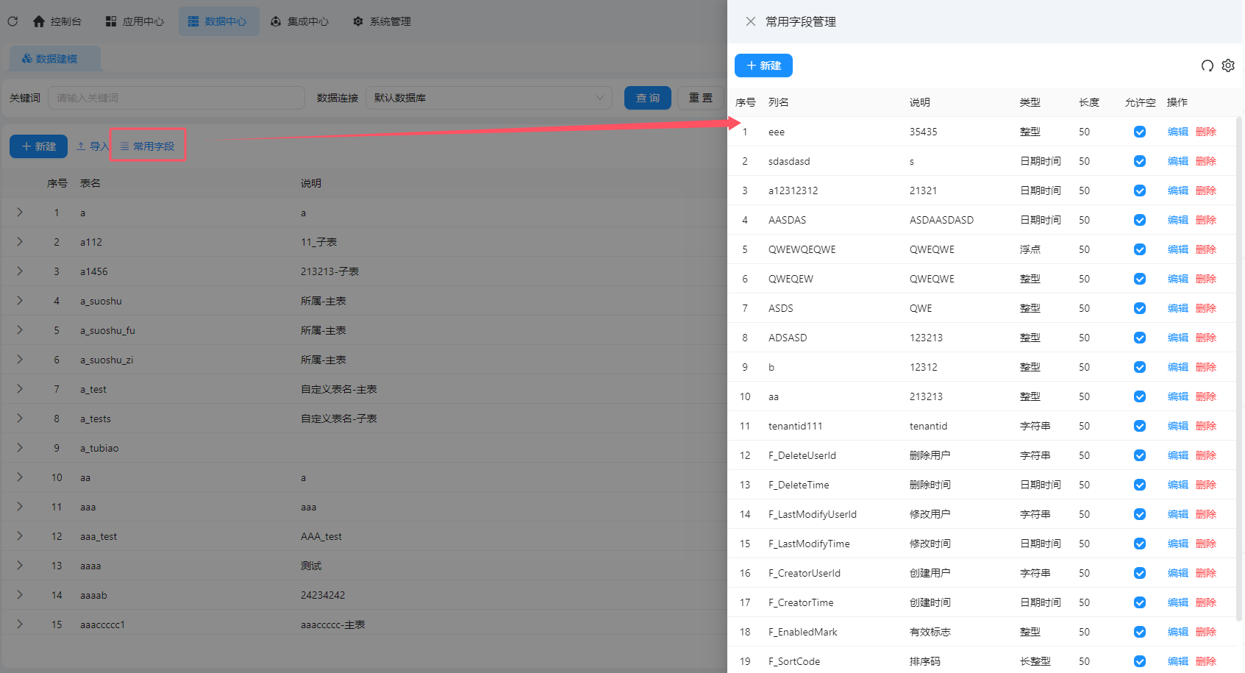Click column name F_CreatorTime
This screenshot has height=673, width=1245.
801,602
